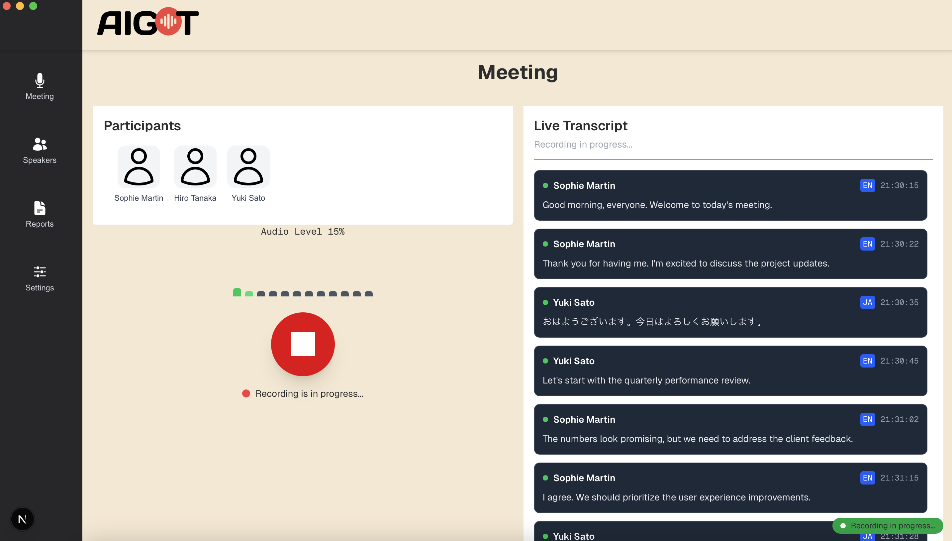The image size is (952, 541).
Task: Click "Recording is in progress..." status text
Action: (309, 393)
